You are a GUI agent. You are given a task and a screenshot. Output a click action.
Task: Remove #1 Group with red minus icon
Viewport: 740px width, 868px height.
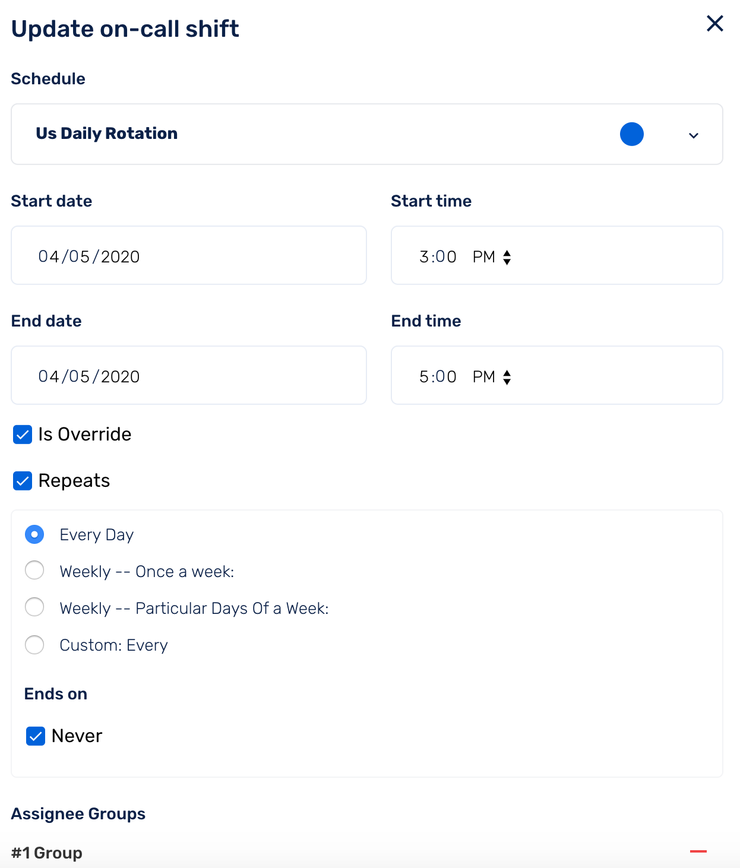pyautogui.click(x=698, y=851)
